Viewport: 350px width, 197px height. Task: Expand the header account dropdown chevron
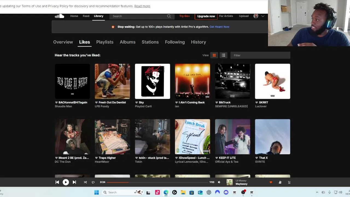[263, 16]
